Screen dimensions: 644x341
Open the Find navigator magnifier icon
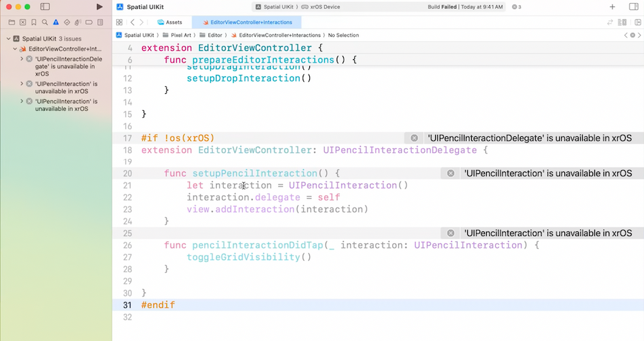pos(45,22)
